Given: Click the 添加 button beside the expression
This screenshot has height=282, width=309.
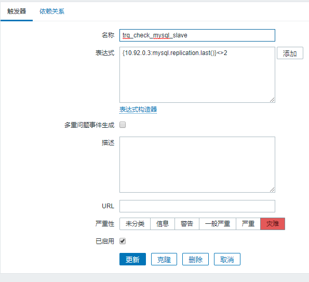Looking at the screenshot, I should pos(290,53).
